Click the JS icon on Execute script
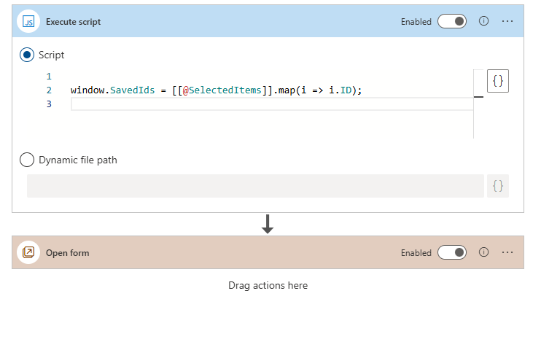Viewport: 533px width, 342px height. (29, 22)
